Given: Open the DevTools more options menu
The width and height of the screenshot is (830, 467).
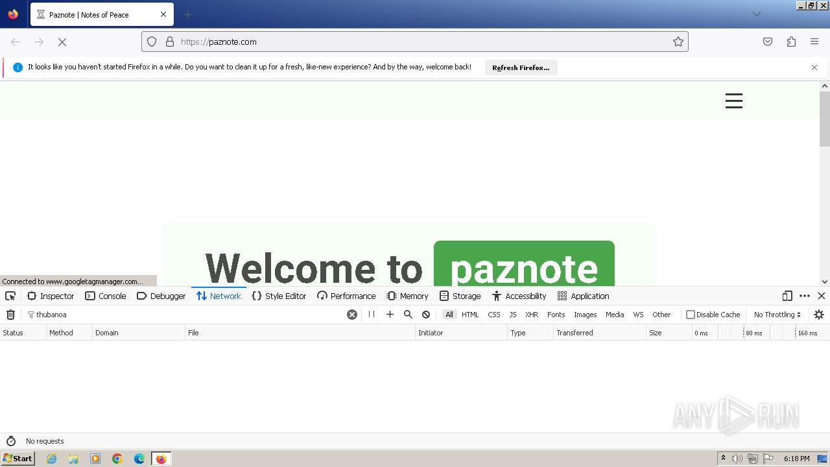Looking at the screenshot, I should click(805, 296).
